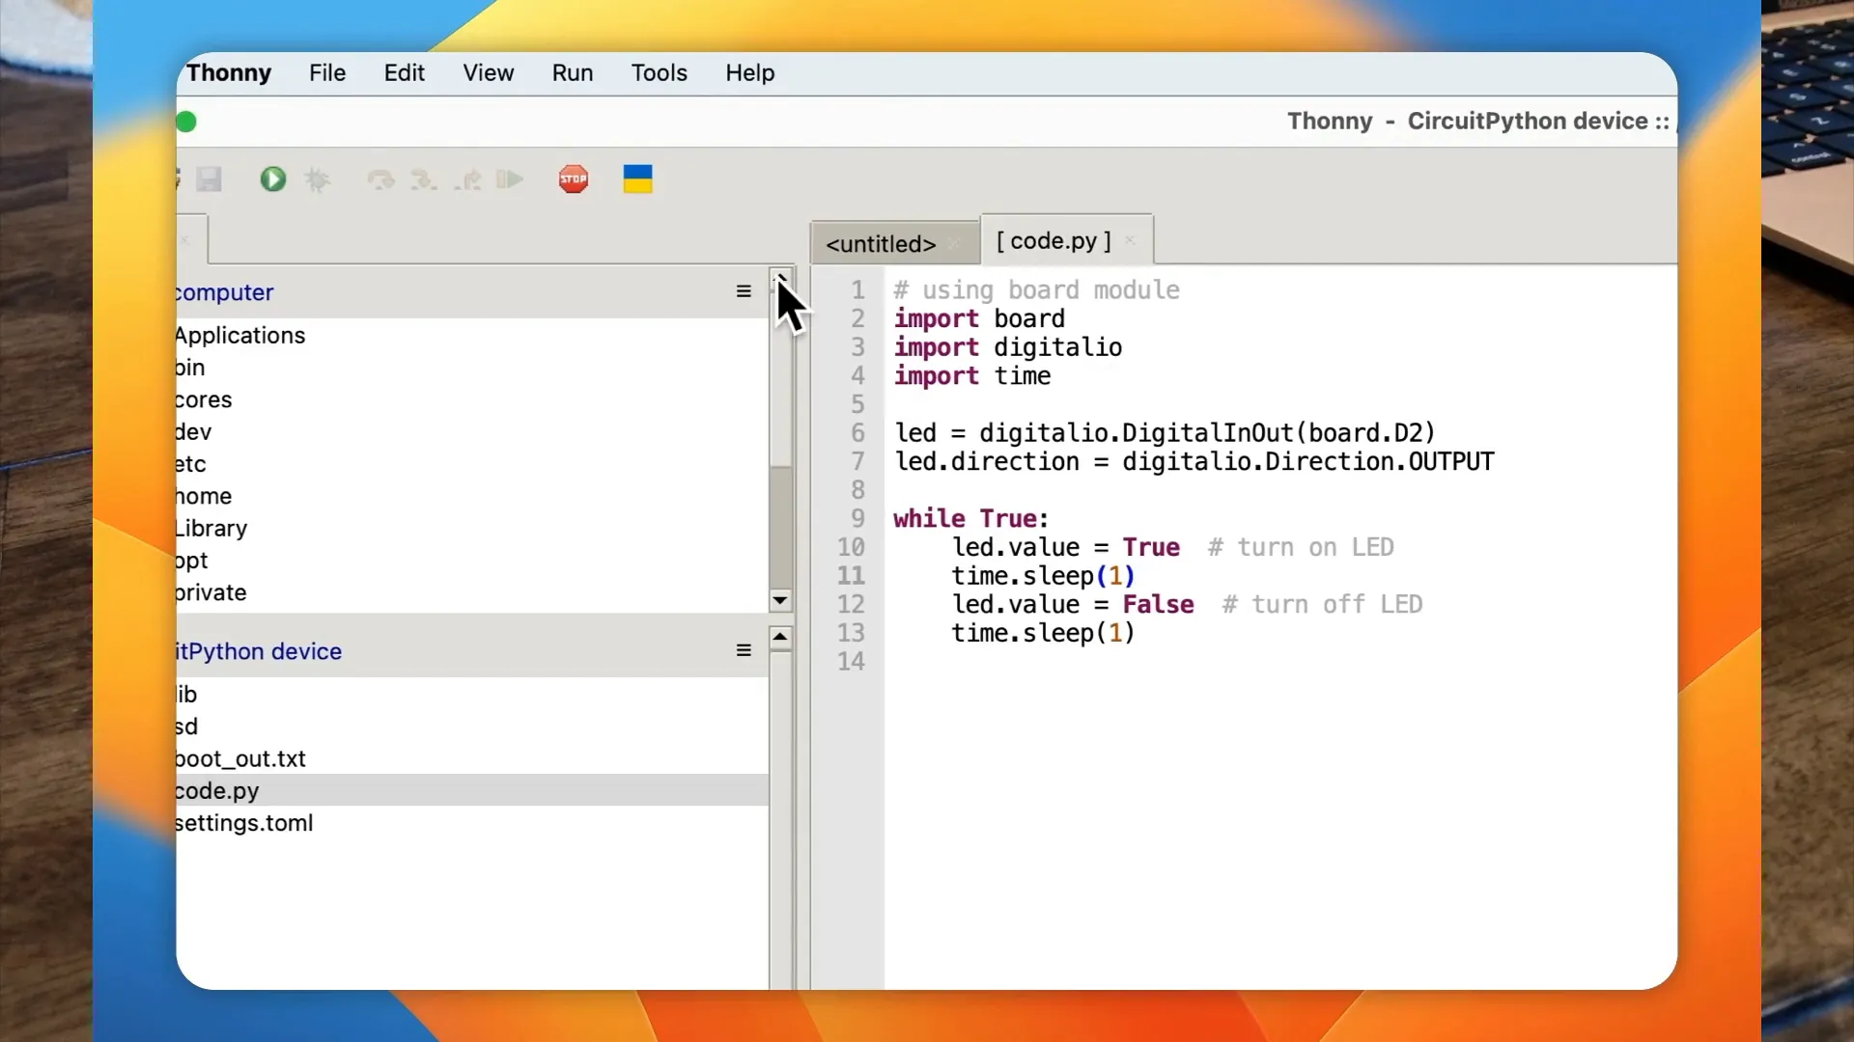Click the 'led = digitalio.DigitalInOut(board.D2)' line

point(1165,433)
